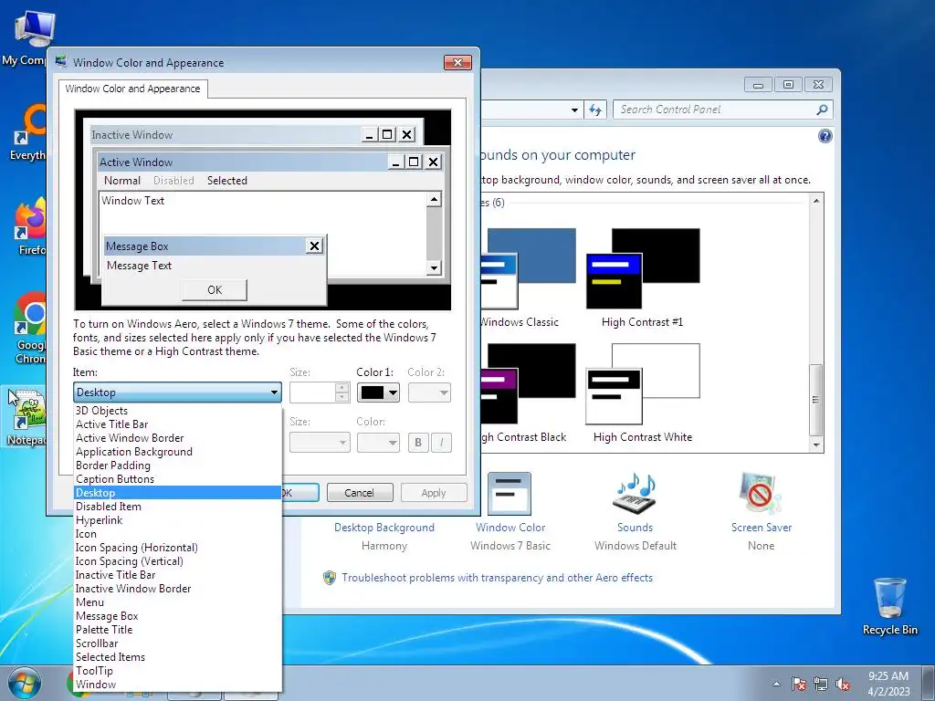Open the address bar history dropdown arrow

[x=574, y=110]
